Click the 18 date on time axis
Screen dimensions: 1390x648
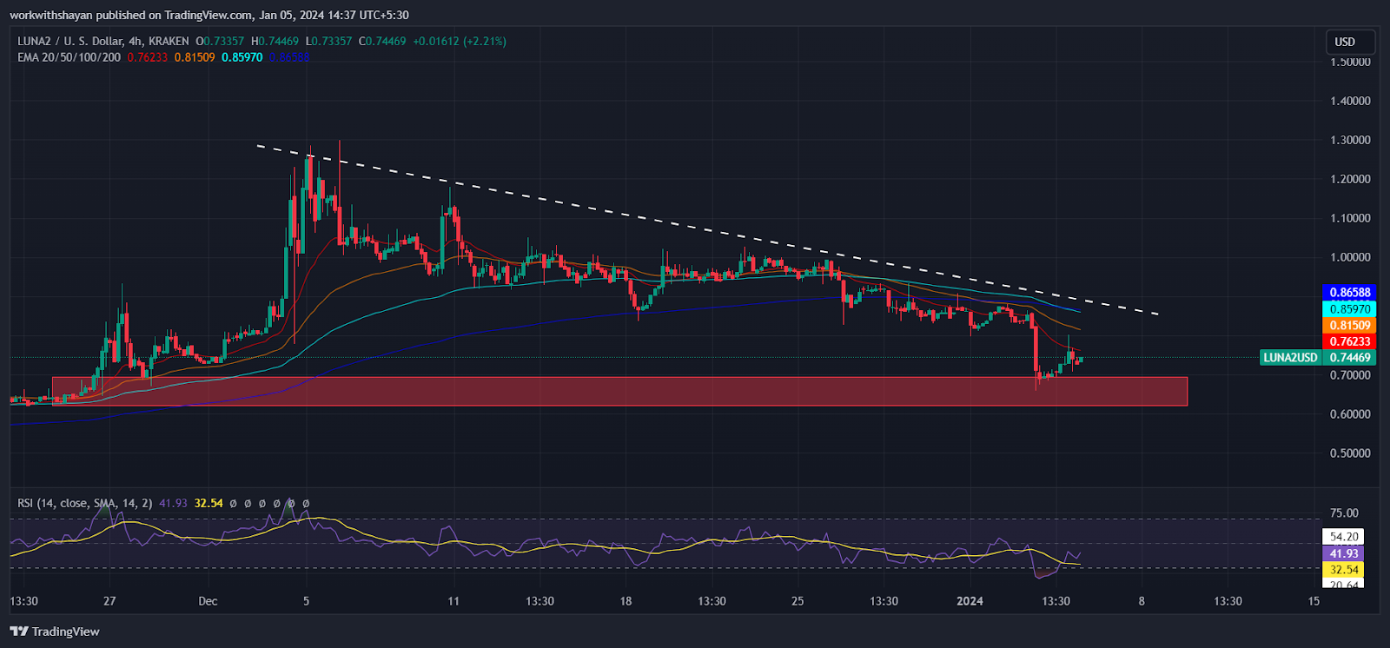[x=625, y=601]
